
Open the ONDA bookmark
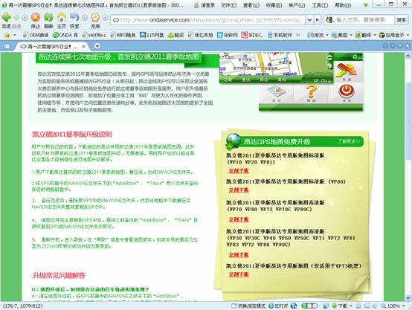(65, 35)
